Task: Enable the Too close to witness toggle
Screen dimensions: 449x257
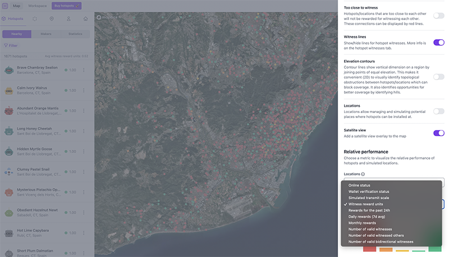Action: (438, 16)
